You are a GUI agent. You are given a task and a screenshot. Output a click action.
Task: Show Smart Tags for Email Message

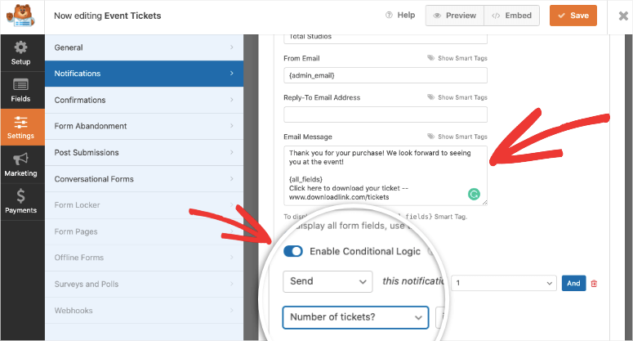(x=462, y=137)
